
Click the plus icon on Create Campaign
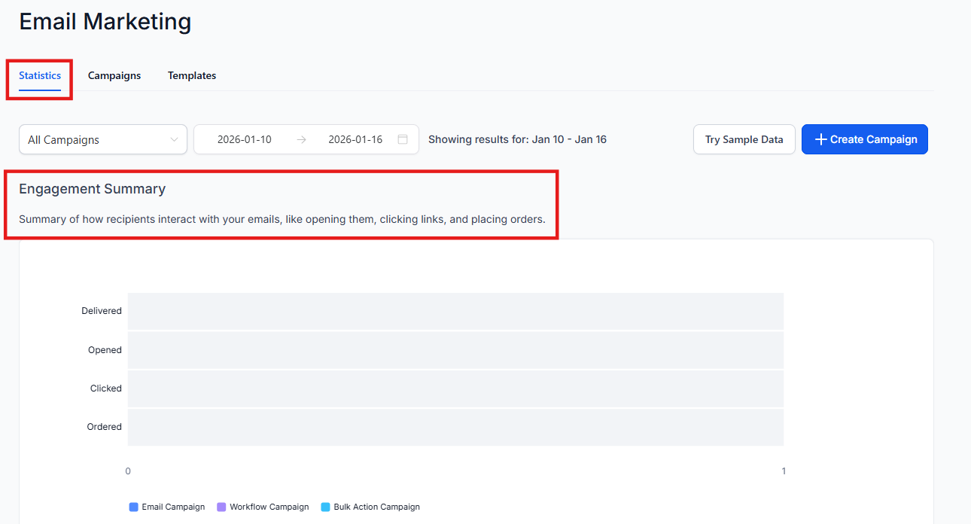pyautogui.click(x=821, y=139)
